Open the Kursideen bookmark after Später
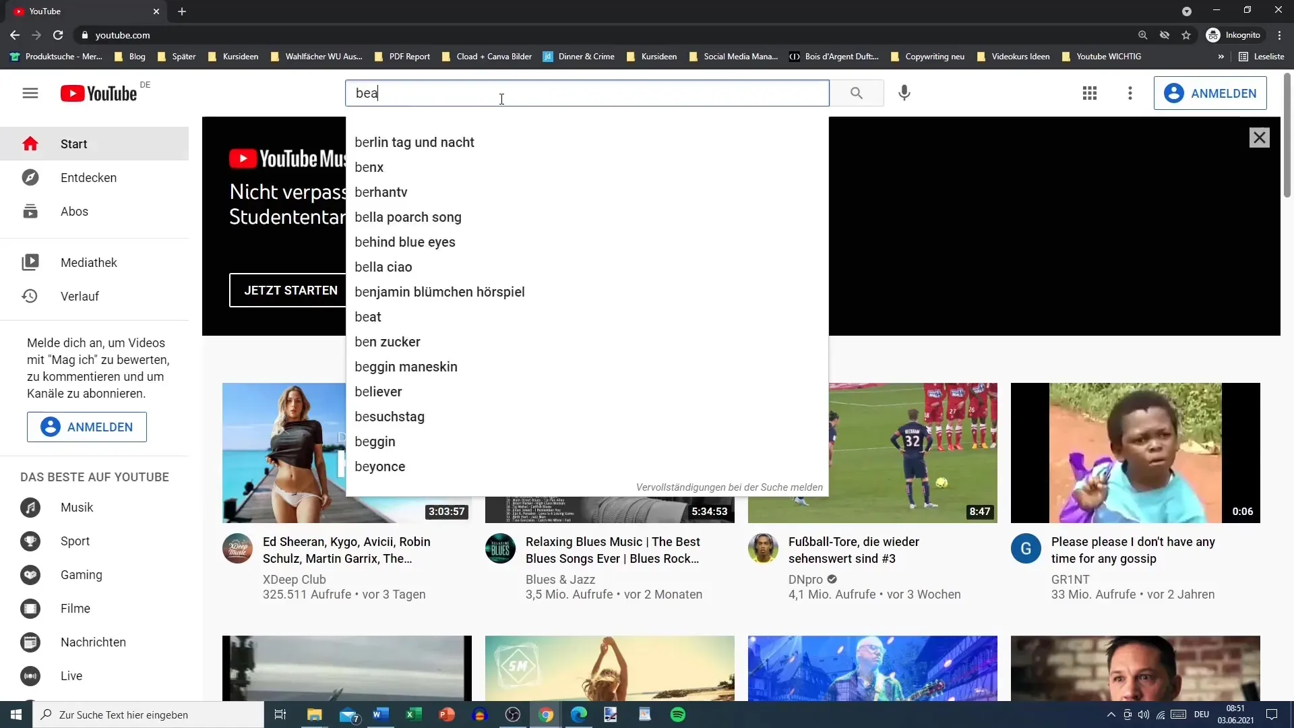1294x728 pixels. [233, 57]
